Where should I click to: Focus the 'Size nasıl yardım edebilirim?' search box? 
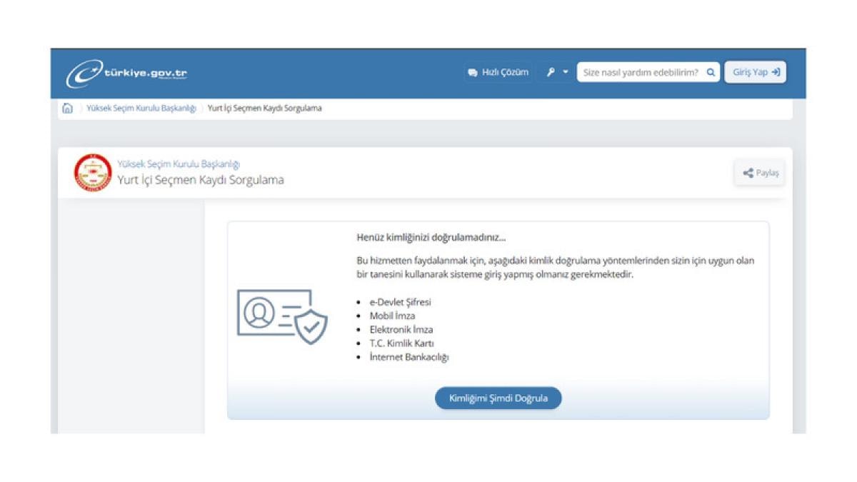point(640,72)
